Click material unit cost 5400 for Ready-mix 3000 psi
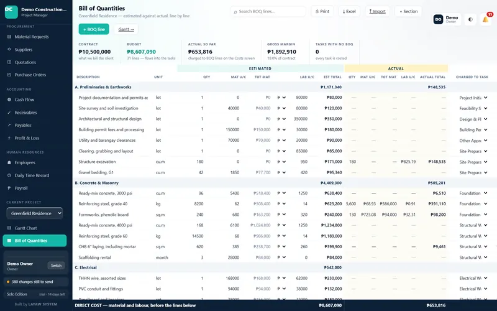Screen dimensions: 497x311 [235, 193]
